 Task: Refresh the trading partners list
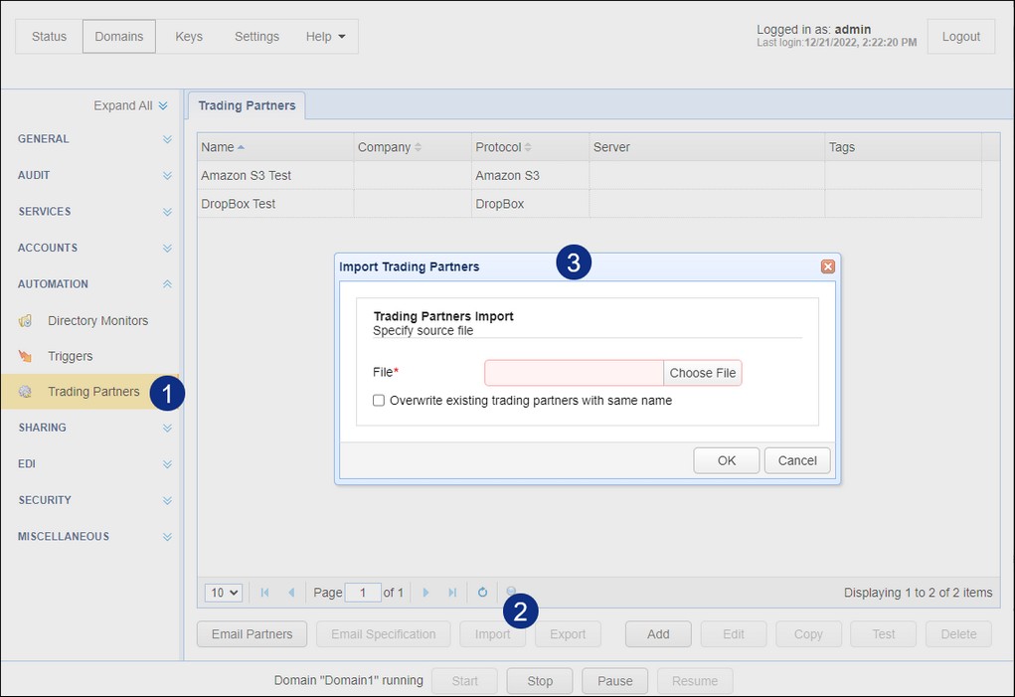point(482,593)
